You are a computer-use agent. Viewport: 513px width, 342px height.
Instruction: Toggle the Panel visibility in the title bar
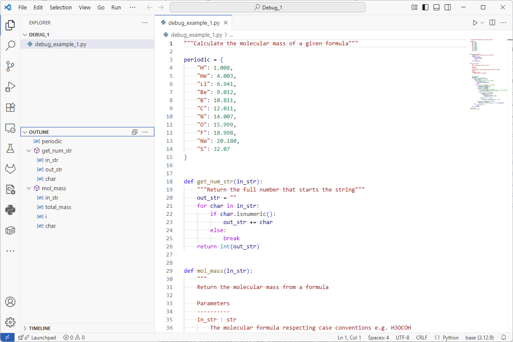click(x=436, y=7)
